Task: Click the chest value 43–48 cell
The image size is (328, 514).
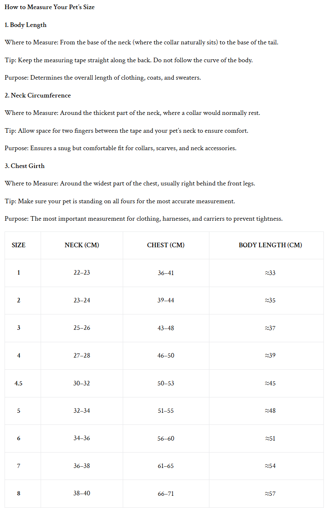Action: [166, 328]
